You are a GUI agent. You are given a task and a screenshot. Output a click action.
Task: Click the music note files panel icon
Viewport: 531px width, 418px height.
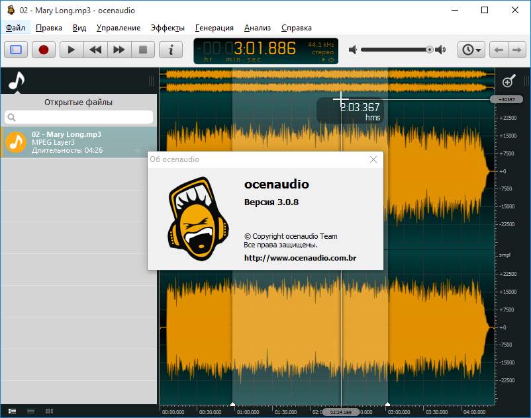pyautogui.click(x=17, y=81)
